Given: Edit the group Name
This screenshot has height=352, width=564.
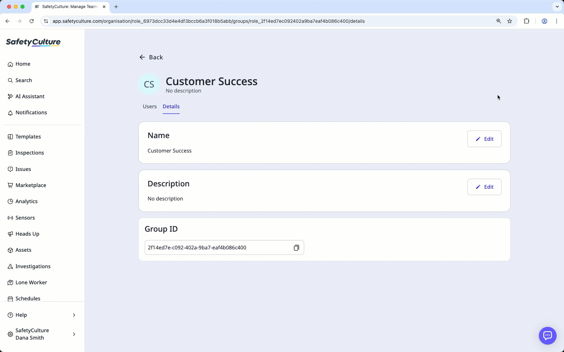Looking at the screenshot, I should coord(484,139).
